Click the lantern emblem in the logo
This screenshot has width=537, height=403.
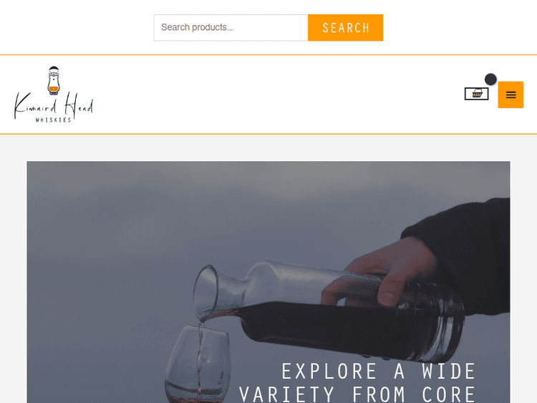[x=54, y=80]
